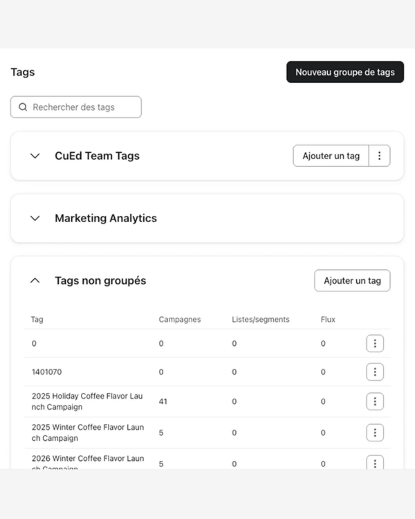Open options for 2026 Winter Coffee tag
The height and width of the screenshot is (519, 415).
(375, 462)
